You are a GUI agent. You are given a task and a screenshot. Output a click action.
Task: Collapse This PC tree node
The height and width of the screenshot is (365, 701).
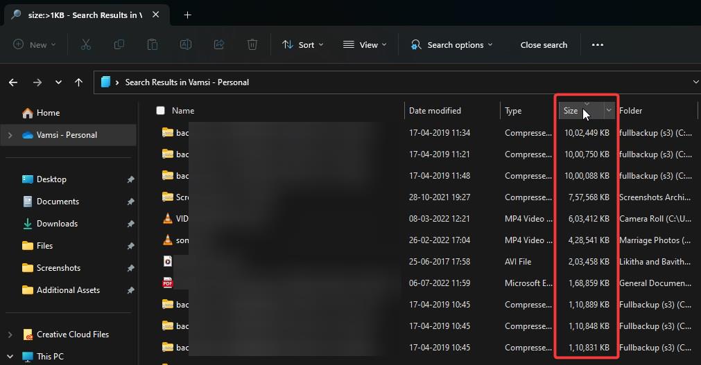click(10, 357)
